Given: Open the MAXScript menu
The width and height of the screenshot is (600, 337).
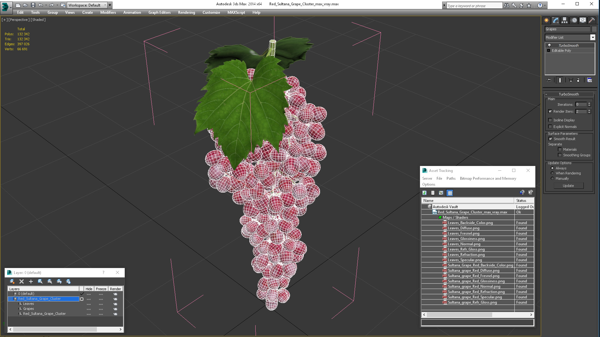Looking at the screenshot, I should (x=236, y=12).
